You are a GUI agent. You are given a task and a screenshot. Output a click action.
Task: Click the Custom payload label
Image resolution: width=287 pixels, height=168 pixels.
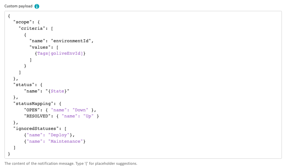(18, 6)
